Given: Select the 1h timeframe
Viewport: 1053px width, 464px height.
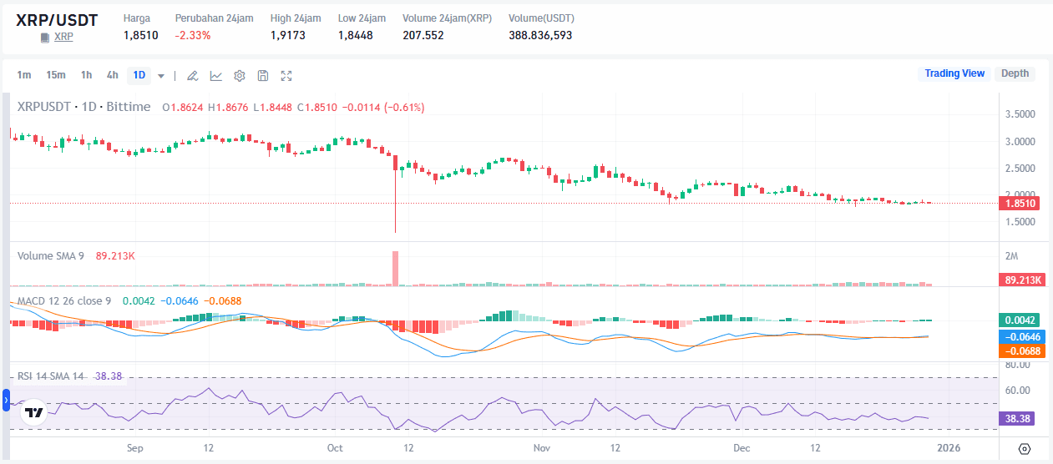Looking at the screenshot, I should [x=87, y=75].
